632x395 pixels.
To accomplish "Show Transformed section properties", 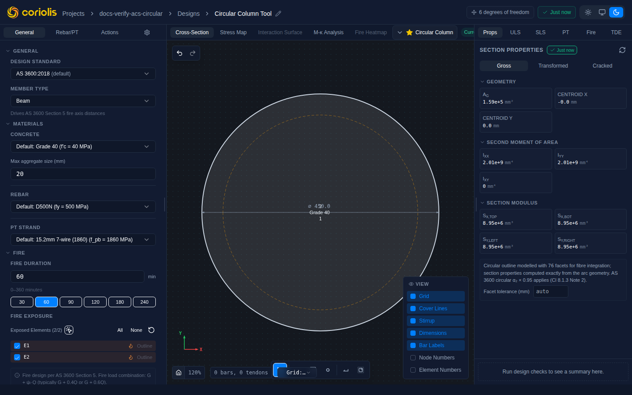I will tap(553, 66).
